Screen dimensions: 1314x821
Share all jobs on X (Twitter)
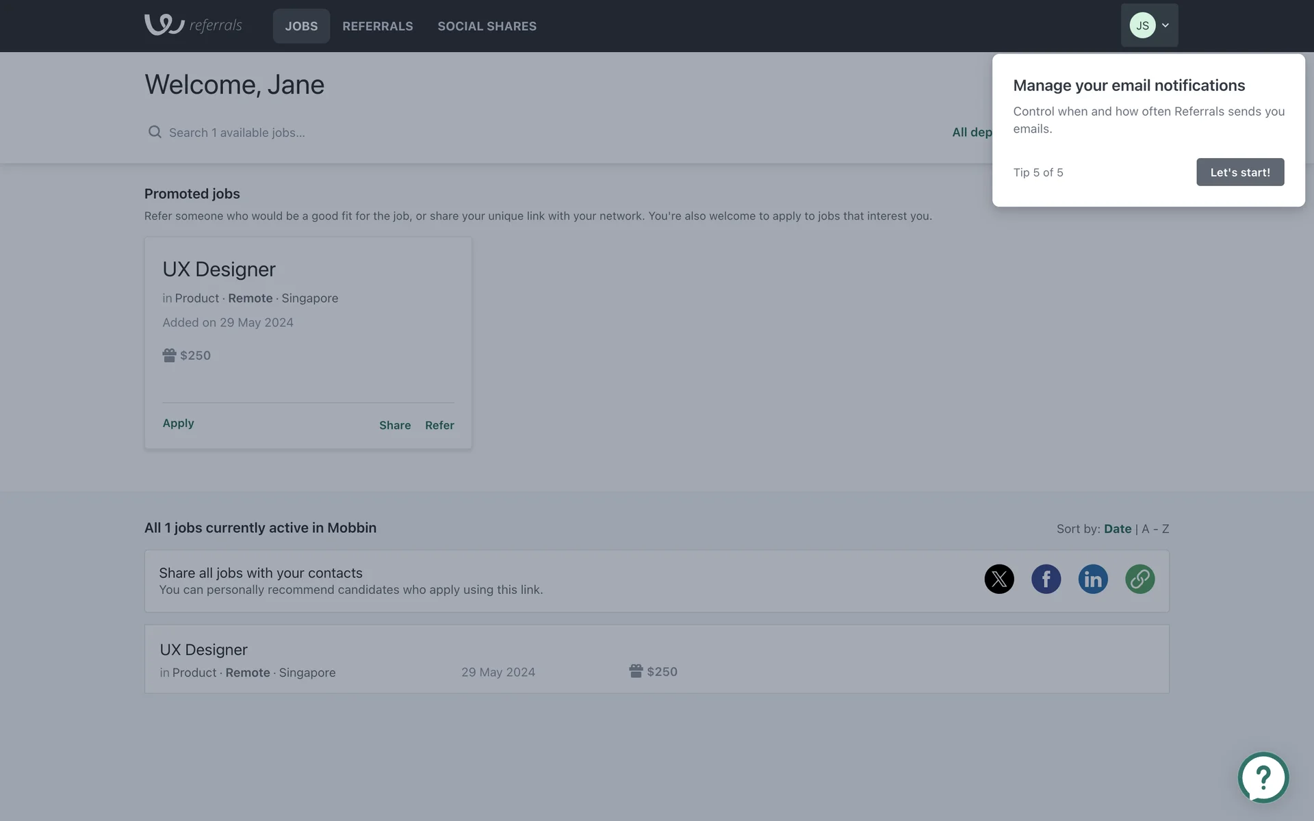click(999, 579)
